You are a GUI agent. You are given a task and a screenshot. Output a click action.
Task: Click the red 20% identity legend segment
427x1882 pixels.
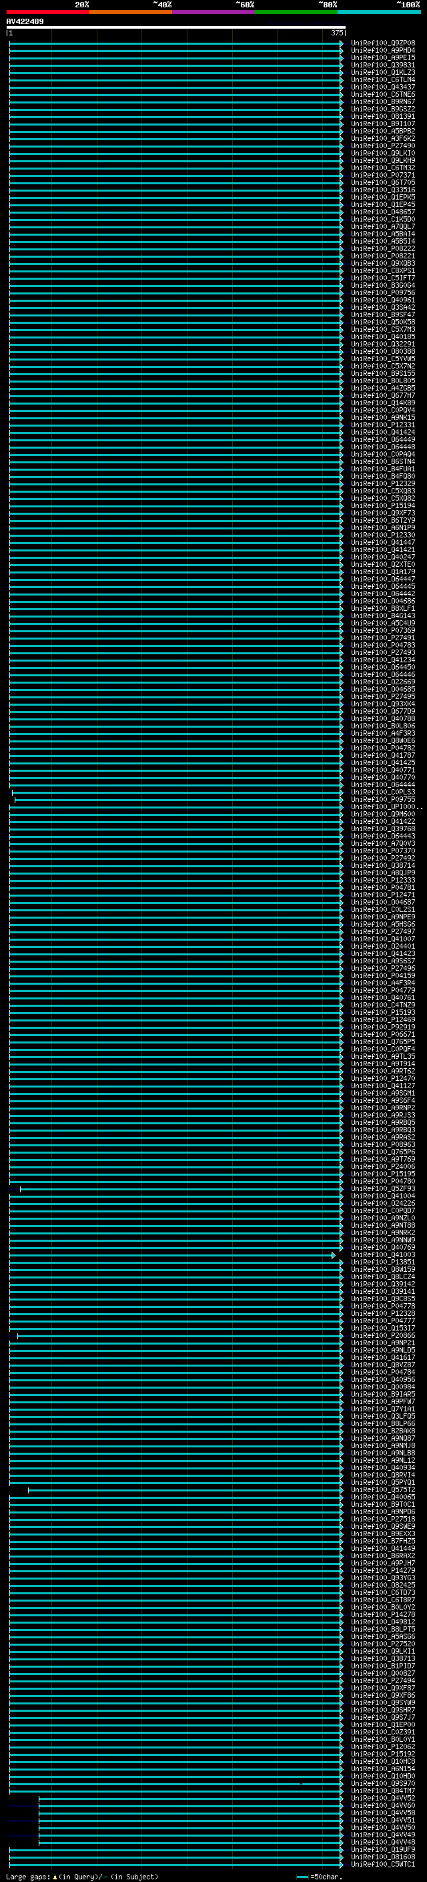pos(47,12)
